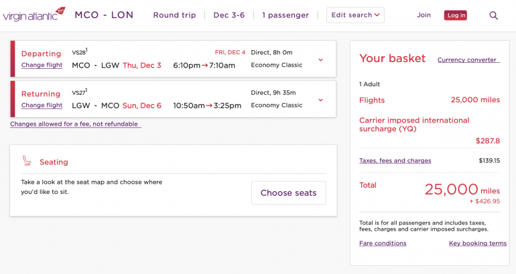Screen dimensions: 516x274
Task: Select the Round trip header item
Action: click(174, 15)
